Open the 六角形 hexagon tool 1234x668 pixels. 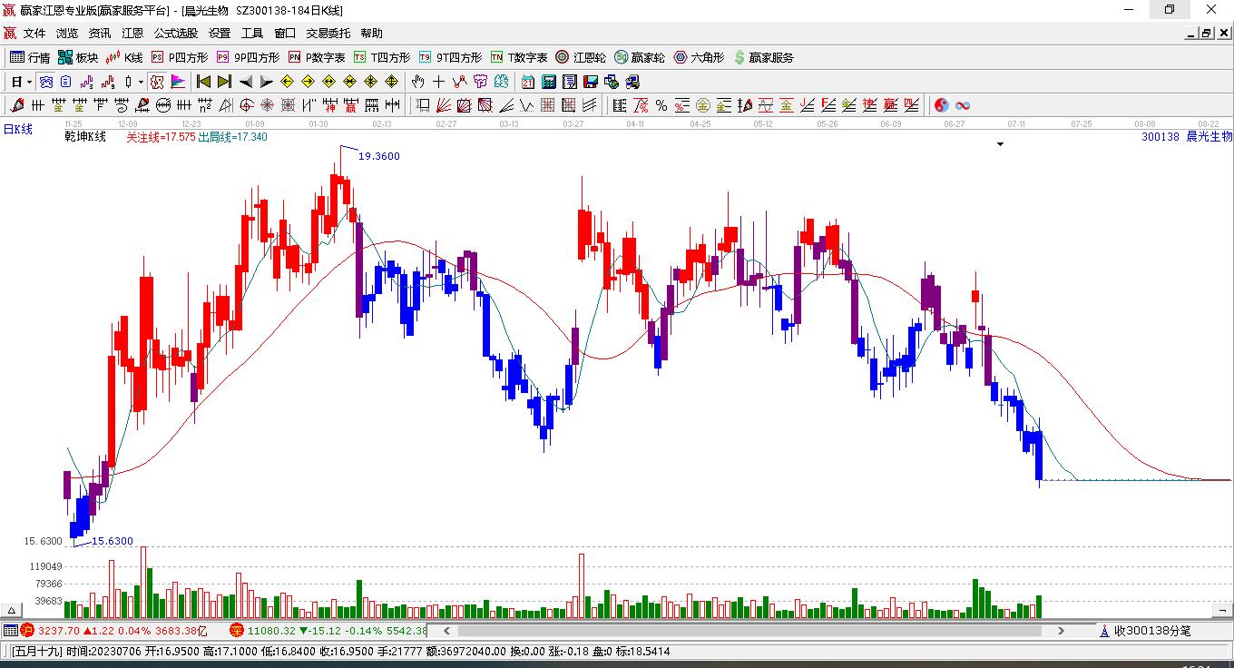click(699, 57)
